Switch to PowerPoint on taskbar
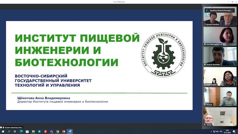The height and width of the screenshot is (134, 238). coord(64,132)
